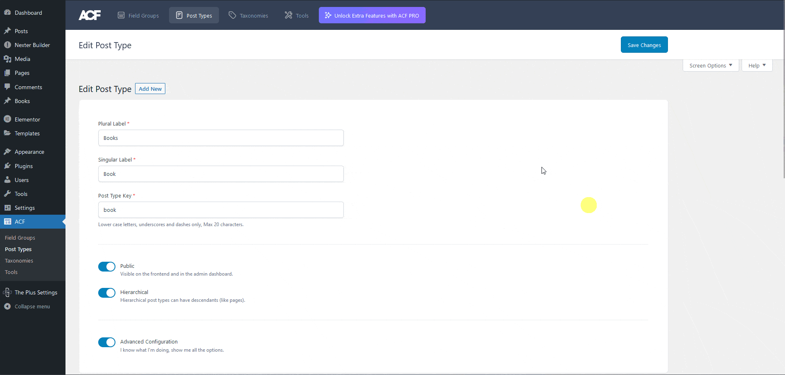Open the Media library icon
This screenshot has width=785, height=375.
8,59
